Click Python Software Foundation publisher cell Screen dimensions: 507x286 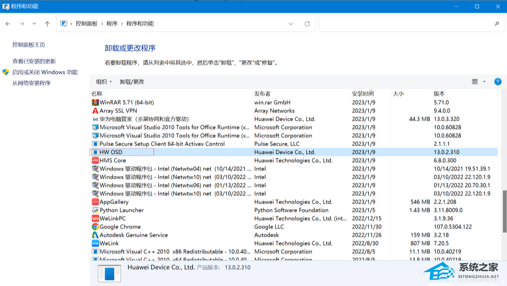click(291, 210)
